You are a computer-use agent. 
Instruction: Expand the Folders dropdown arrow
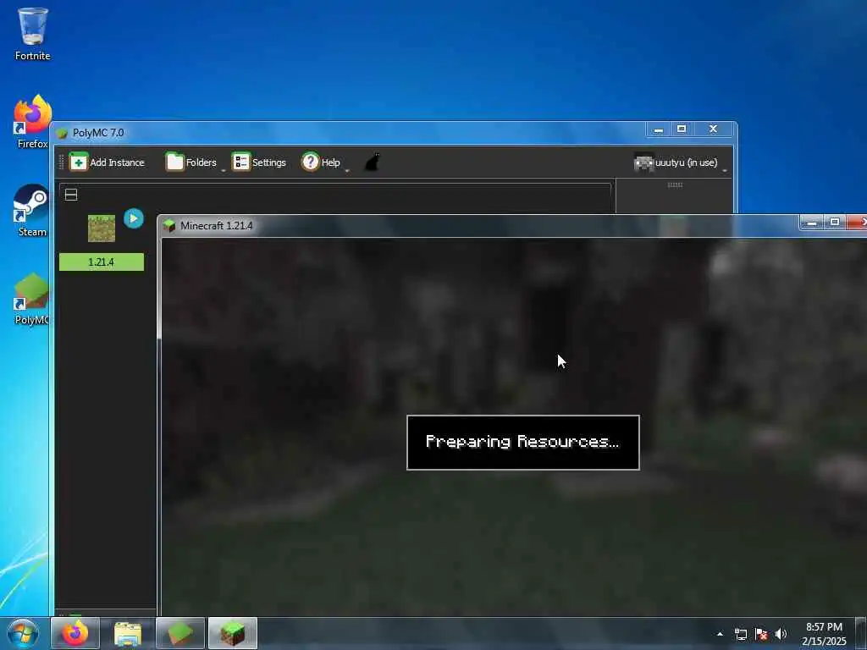[224, 170]
